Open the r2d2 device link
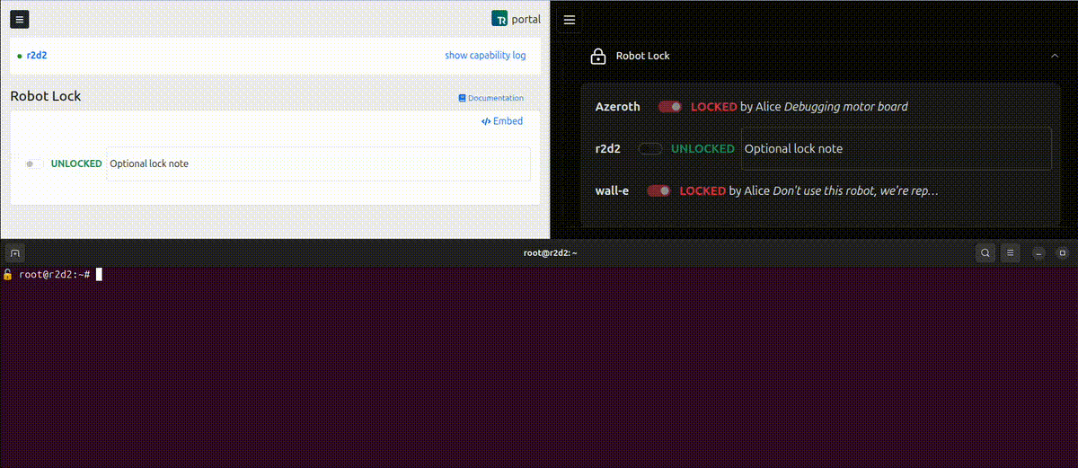This screenshot has width=1078, height=468. point(36,56)
